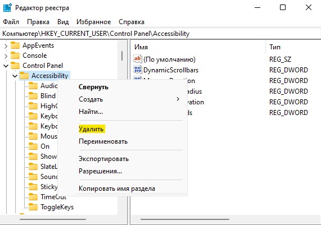Select the ToggleKeys tree item label
The width and height of the screenshot is (321, 225).
point(57,207)
